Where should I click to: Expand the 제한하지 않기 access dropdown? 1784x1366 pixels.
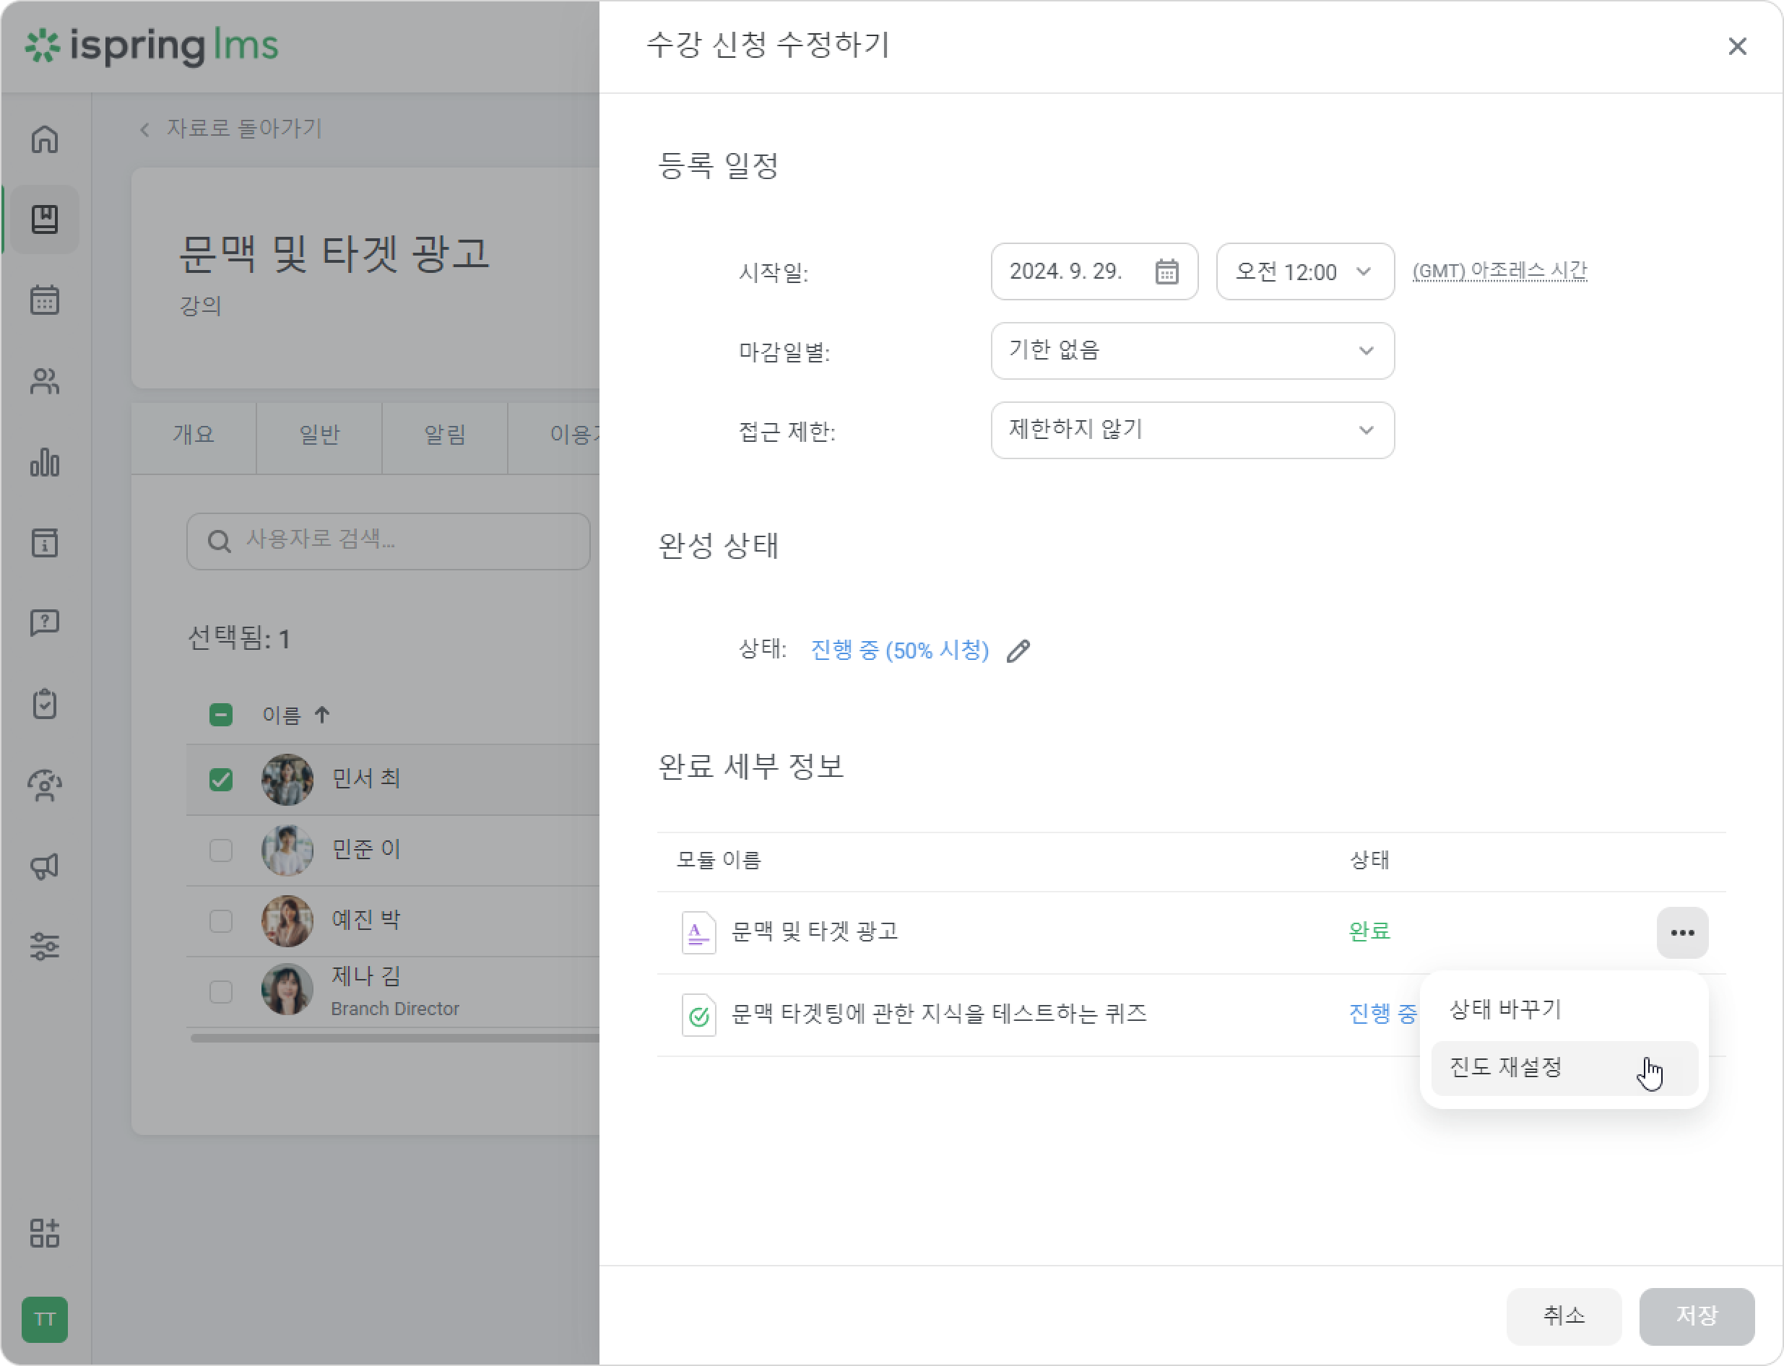(x=1192, y=430)
